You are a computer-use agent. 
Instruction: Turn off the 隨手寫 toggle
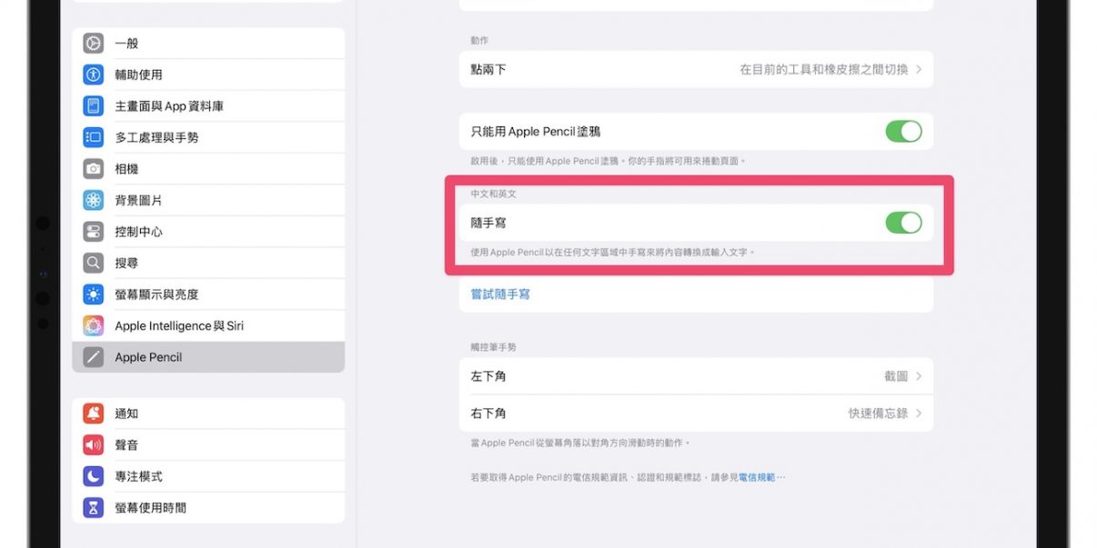click(x=903, y=223)
